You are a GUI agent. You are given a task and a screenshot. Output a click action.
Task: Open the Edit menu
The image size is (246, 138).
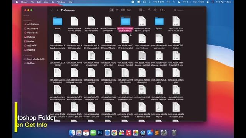[39, 2]
